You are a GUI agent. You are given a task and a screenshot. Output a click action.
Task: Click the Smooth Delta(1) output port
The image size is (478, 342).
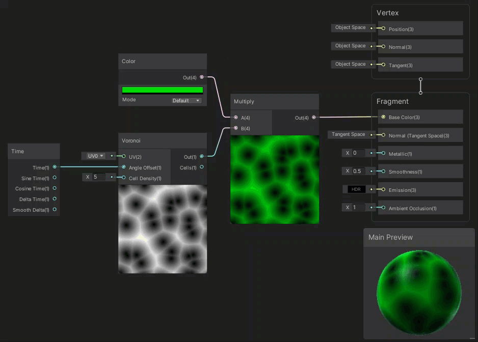55,209
